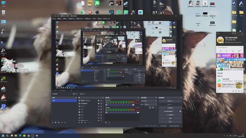Open Steam desktop shortcut
246x138 pixels.
tap(126, 4)
